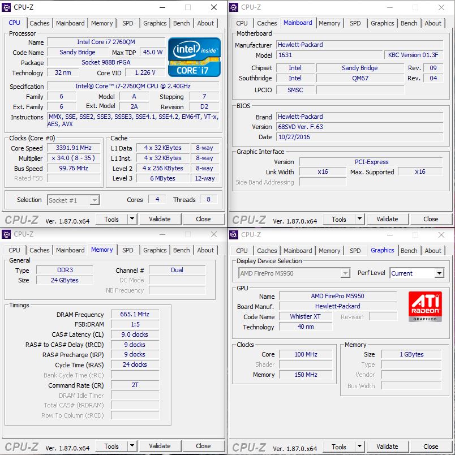Select Memory tab in the Mainboard window
This screenshot has height=455, width=455.
click(x=329, y=23)
